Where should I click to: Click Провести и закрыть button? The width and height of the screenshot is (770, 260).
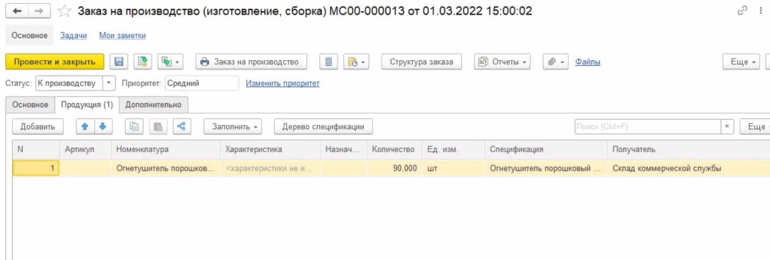pos(55,62)
